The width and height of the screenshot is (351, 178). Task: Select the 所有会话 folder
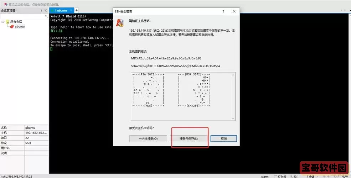click(16, 22)
